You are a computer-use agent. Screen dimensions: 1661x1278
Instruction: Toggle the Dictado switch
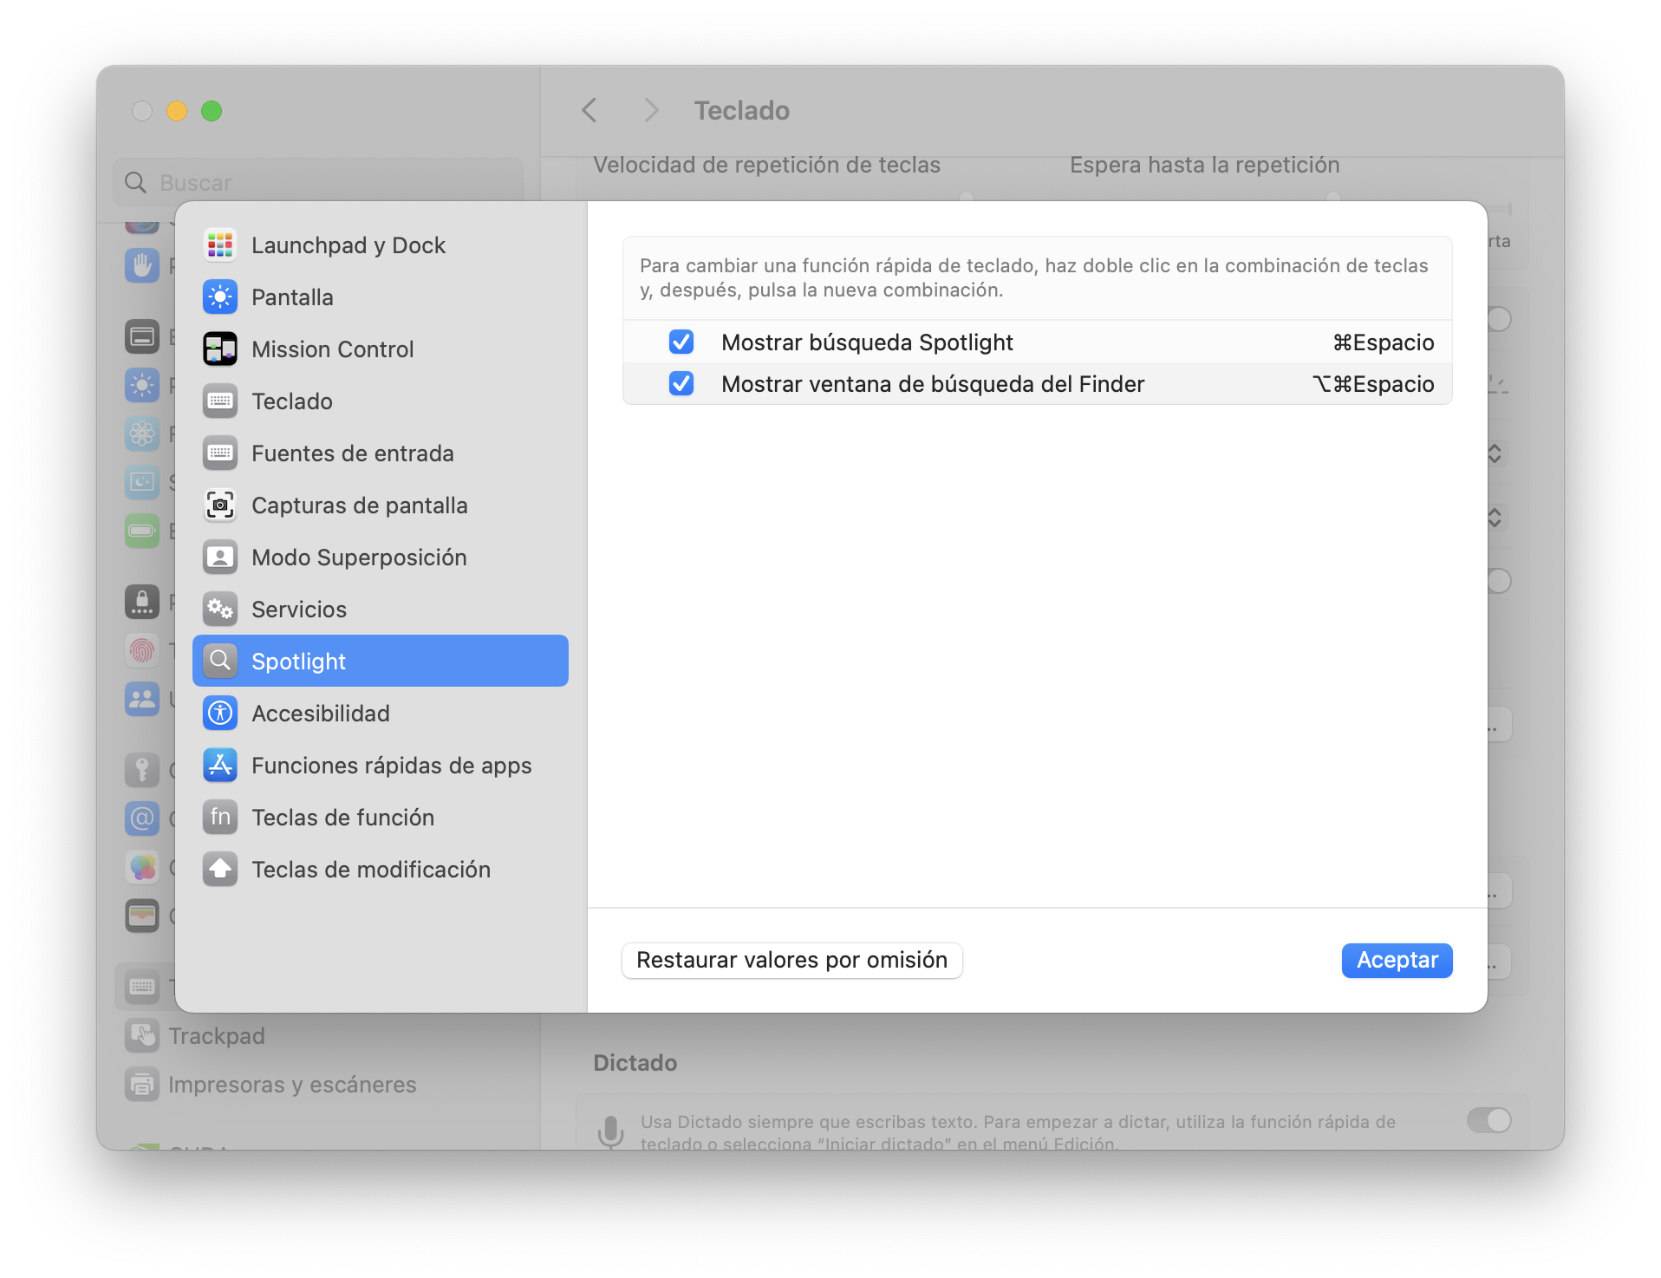(x=1488, y=1120)
